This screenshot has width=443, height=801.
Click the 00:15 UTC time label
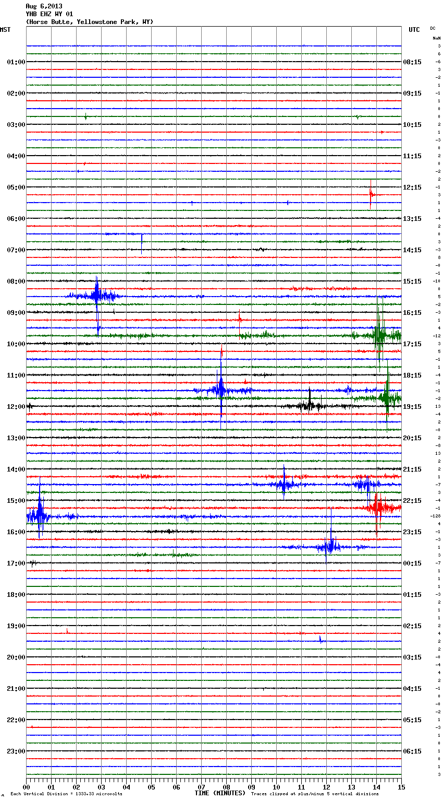coord(412,563)
